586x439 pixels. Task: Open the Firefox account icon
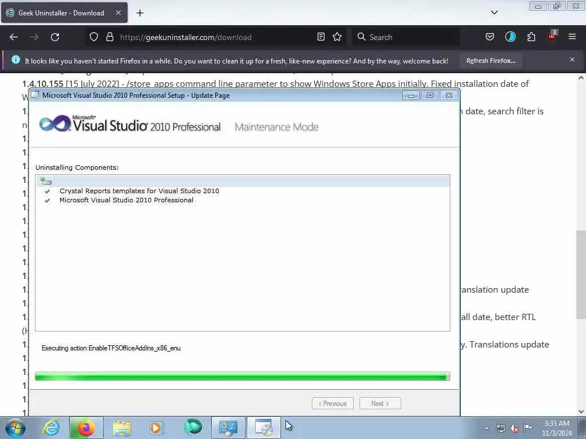click(510, 37)
